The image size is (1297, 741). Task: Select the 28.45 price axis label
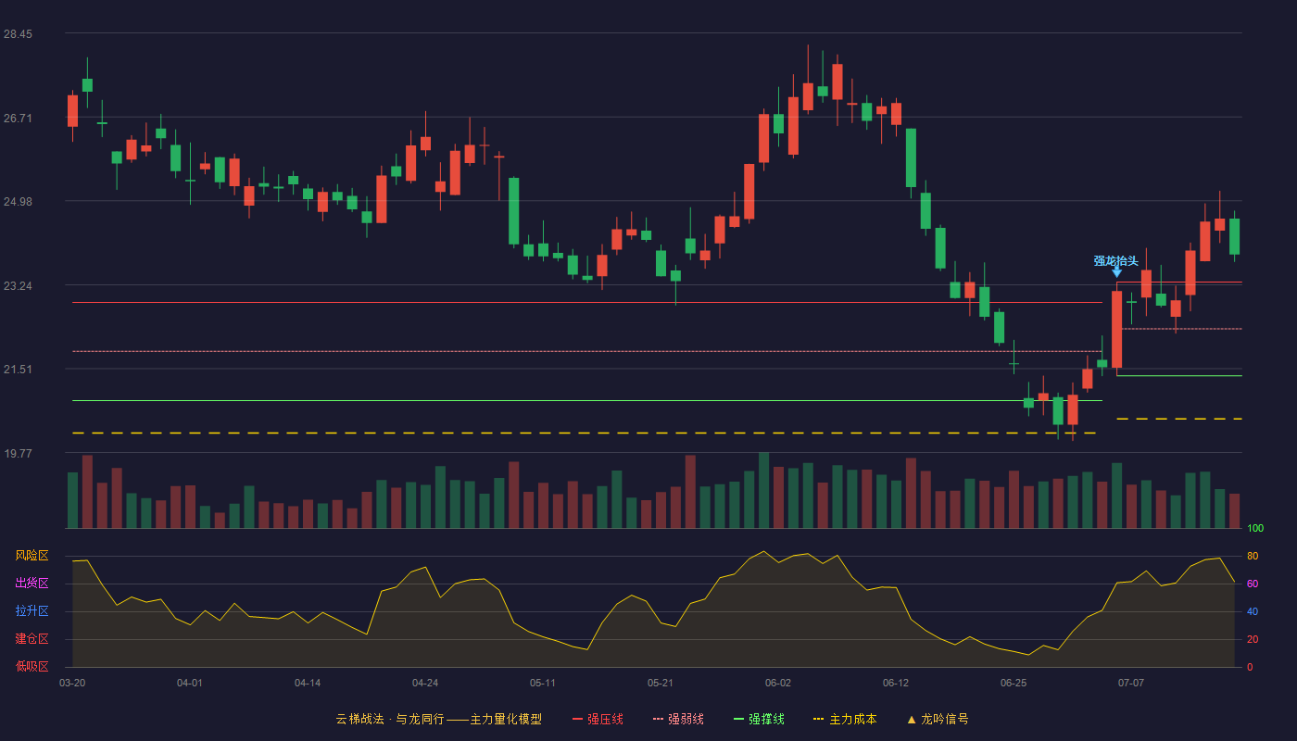(18, 34)
